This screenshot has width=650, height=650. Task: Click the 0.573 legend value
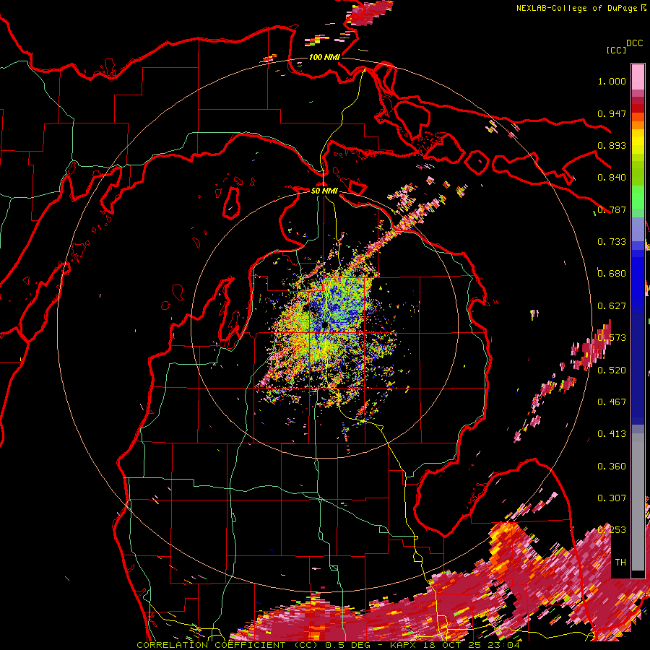(x=612, y=338)
